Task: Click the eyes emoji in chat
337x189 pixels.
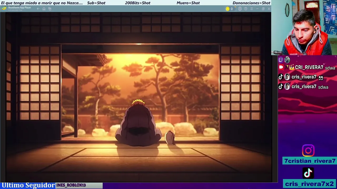Action: point(321,78)
